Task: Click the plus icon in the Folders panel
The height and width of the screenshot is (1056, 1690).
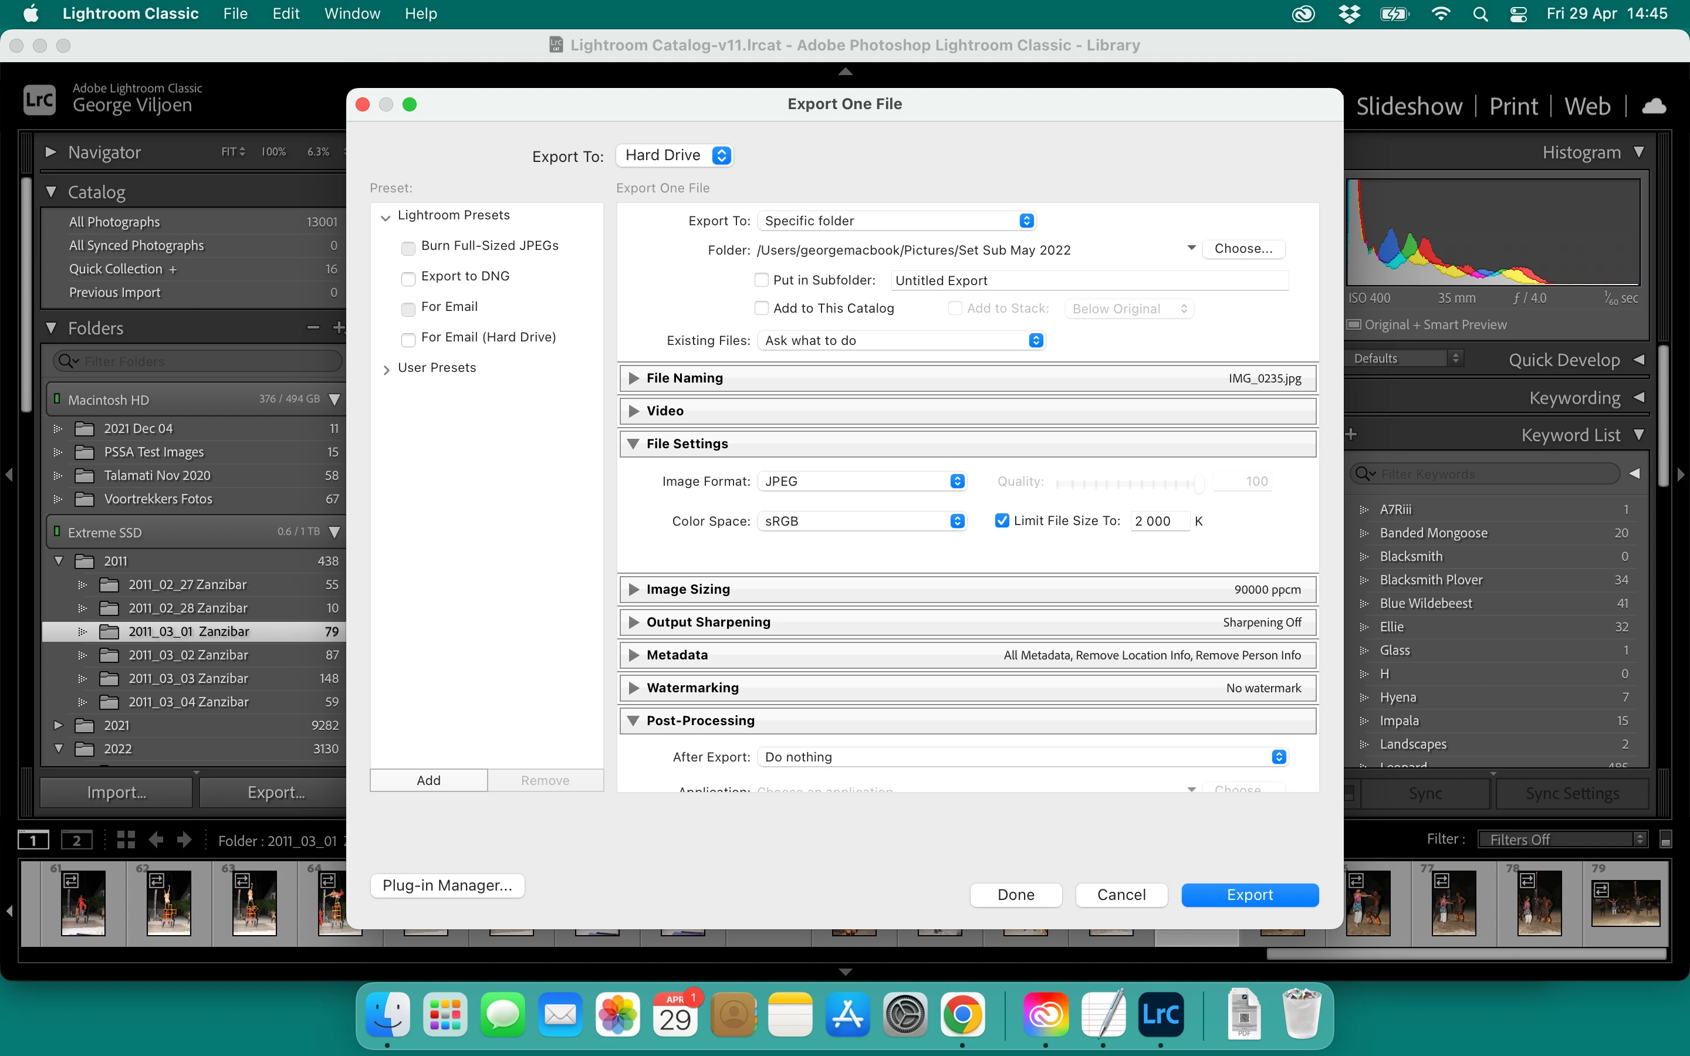Action: tap(339, 327)
